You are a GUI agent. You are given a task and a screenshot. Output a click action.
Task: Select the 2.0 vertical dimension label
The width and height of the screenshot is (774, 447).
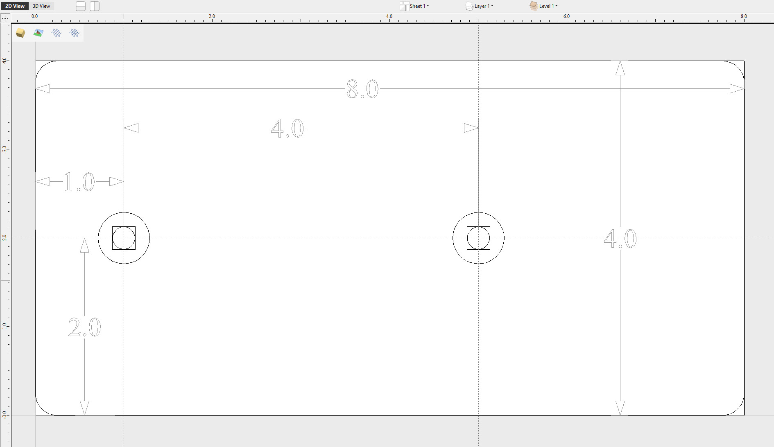(x=84, y=327)
